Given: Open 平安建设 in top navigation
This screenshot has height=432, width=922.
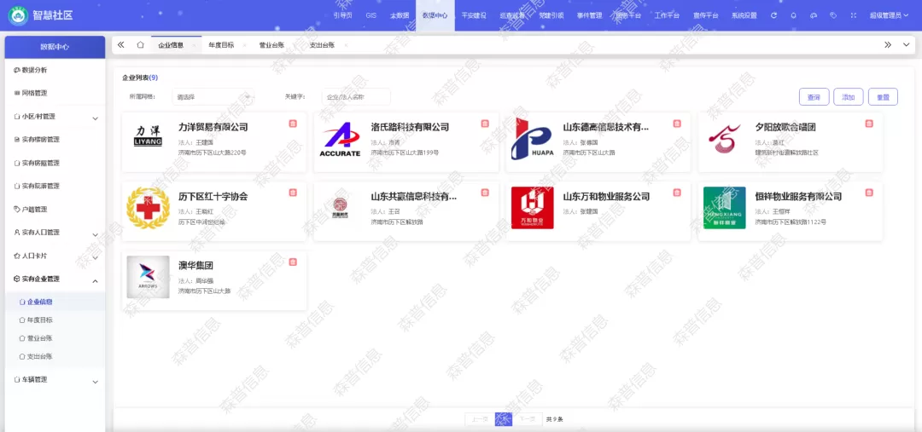Looking at the screenshot, I should point(474,16).
